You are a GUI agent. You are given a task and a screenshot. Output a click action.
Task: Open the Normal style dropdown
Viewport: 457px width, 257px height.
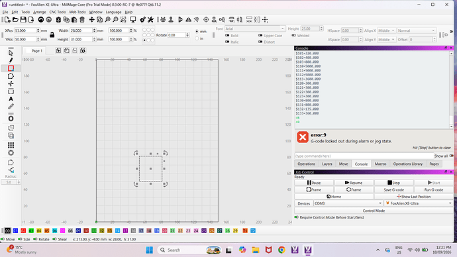pos(417,30)
